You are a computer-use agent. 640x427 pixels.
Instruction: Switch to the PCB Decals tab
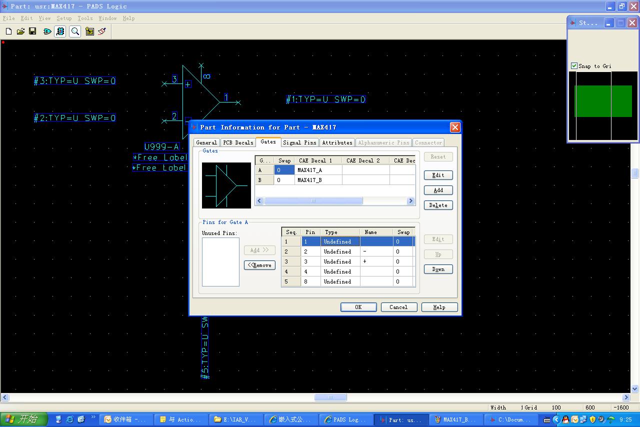237,142
